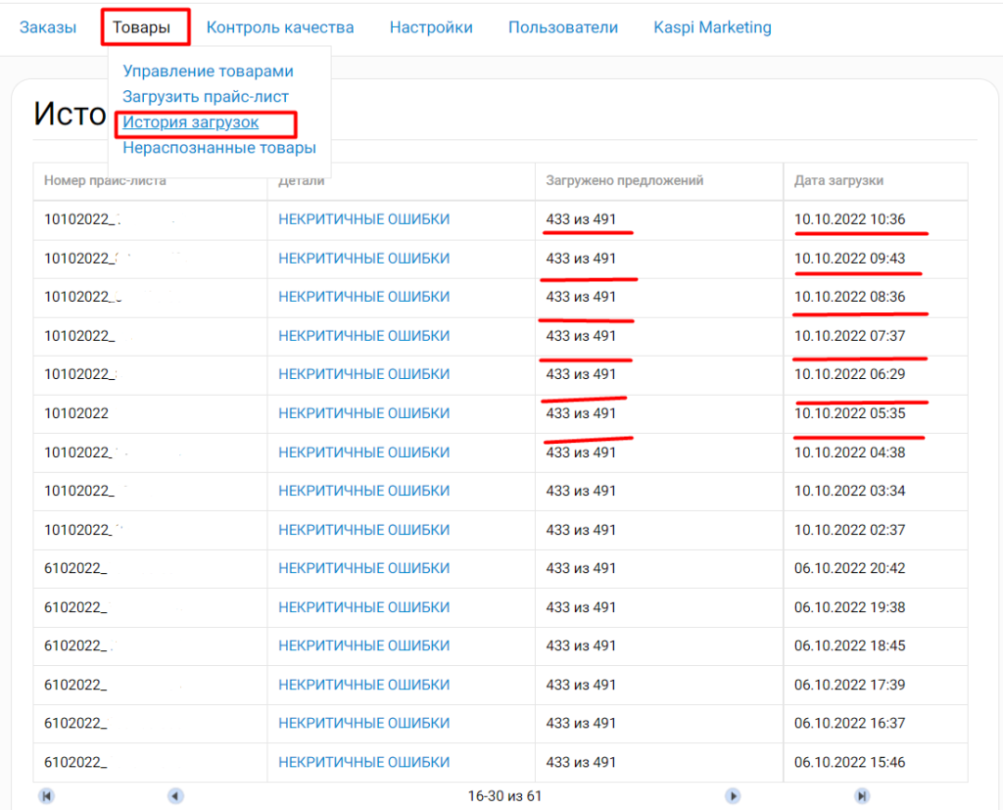
Task: Click the 16-30 из 61 pagination label
Action: pos(504,796)
